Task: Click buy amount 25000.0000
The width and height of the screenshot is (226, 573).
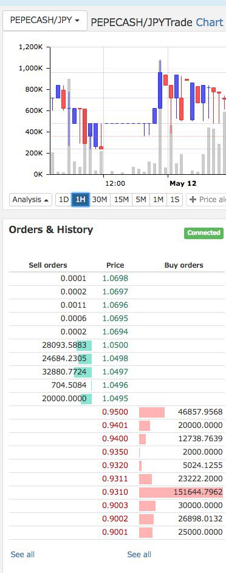Action: pos(200,532)
